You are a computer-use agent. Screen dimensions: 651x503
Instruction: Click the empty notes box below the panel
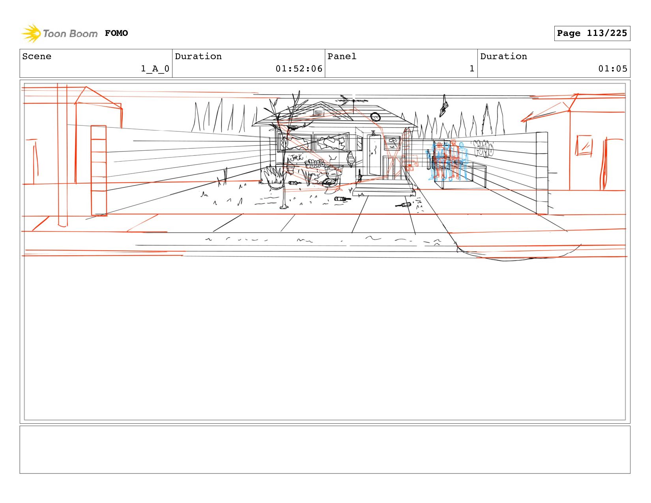click(325, 449)
